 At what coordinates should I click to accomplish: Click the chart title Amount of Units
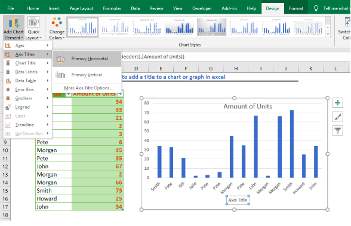(x=248, y=106)
